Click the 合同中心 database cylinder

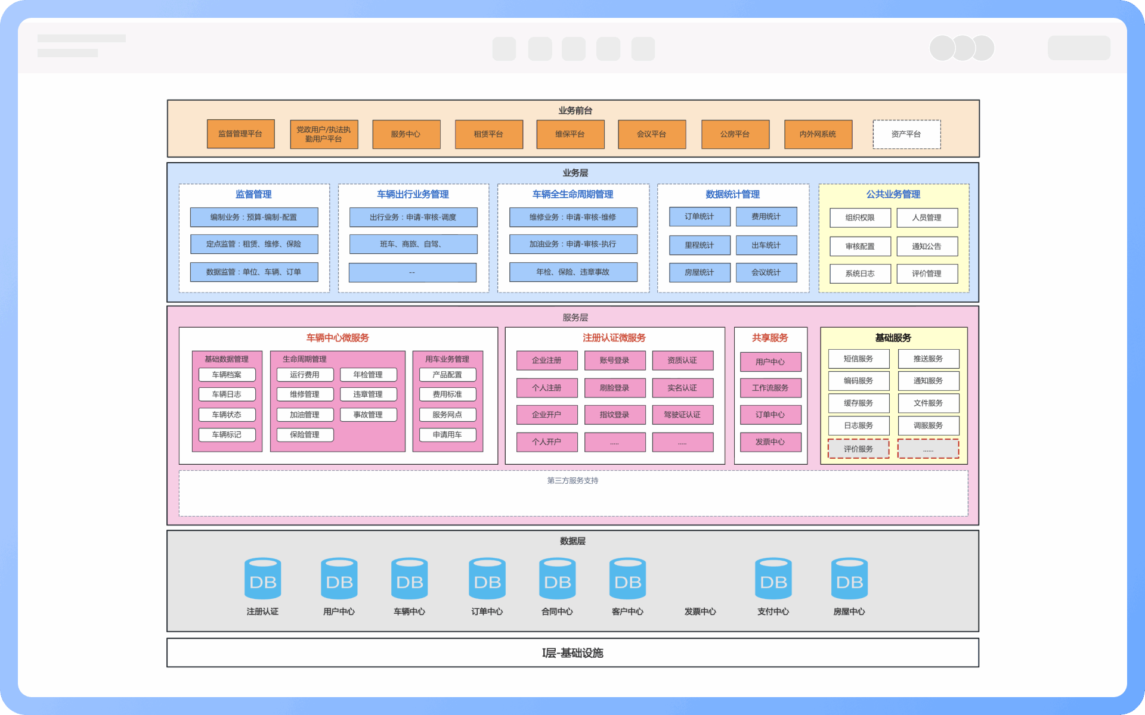[557, 579]
